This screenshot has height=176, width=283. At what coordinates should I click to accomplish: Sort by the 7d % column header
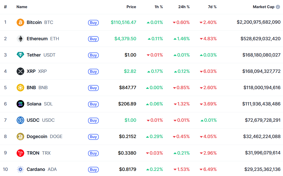[212, 7]
